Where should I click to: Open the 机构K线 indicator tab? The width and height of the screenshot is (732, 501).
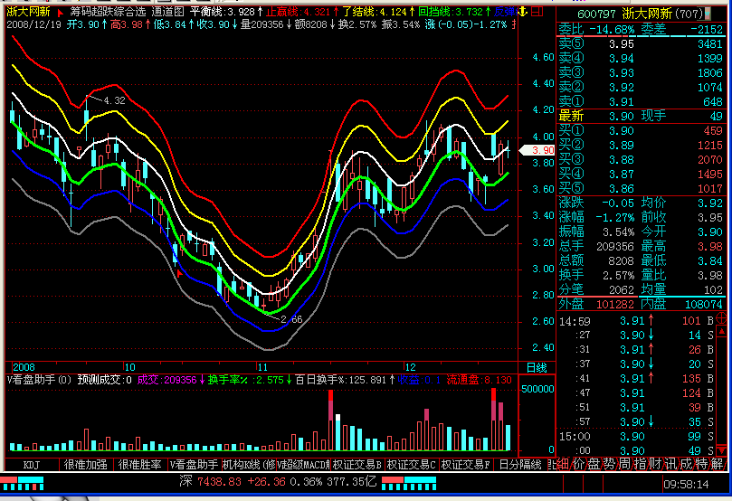pyautogui.click(x=248, y=465)
